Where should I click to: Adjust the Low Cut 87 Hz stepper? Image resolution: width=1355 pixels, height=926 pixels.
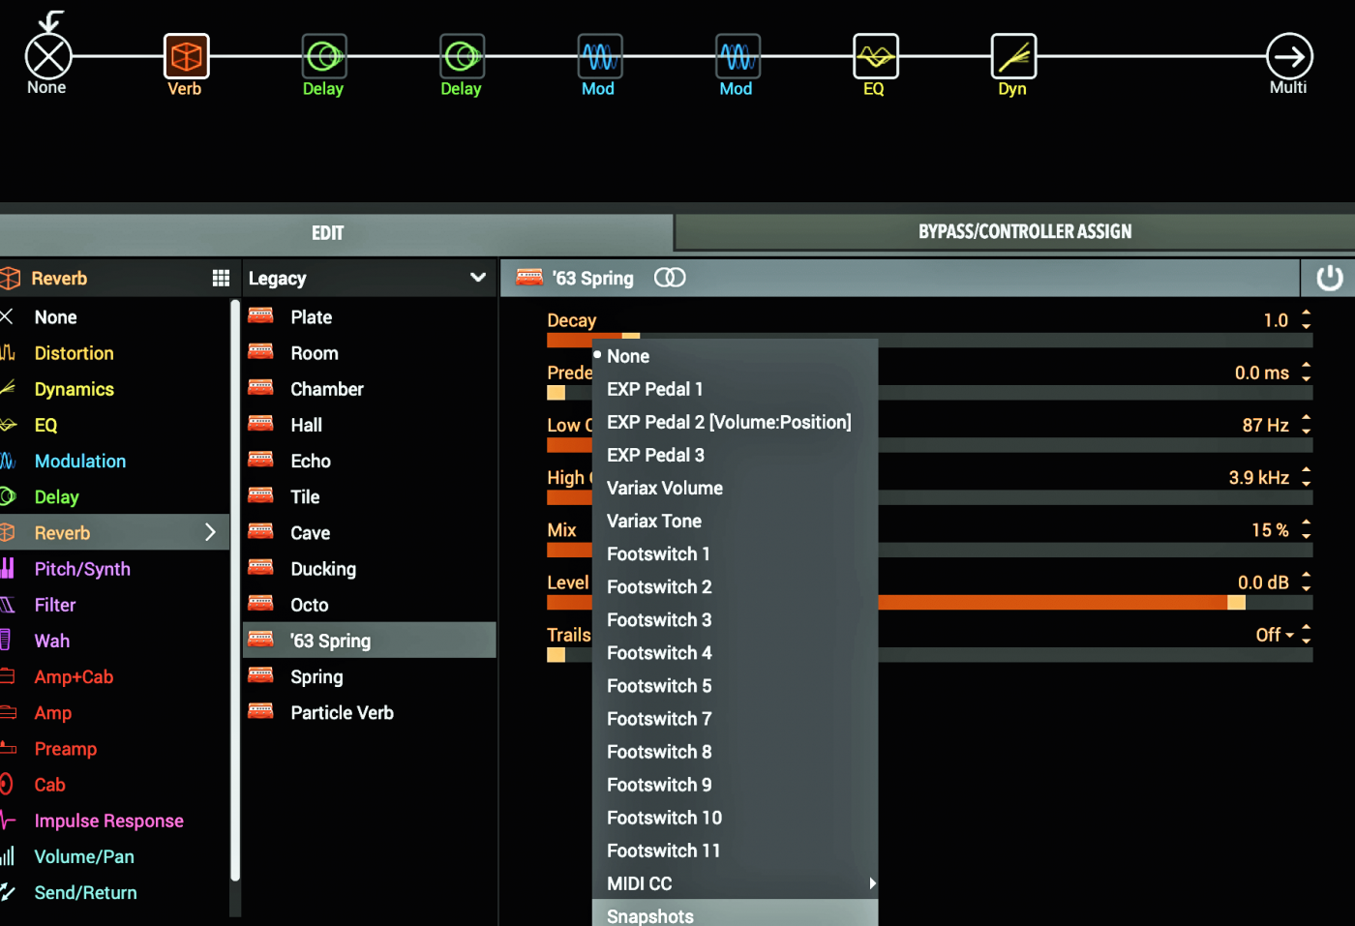(x=1306, y=424)
